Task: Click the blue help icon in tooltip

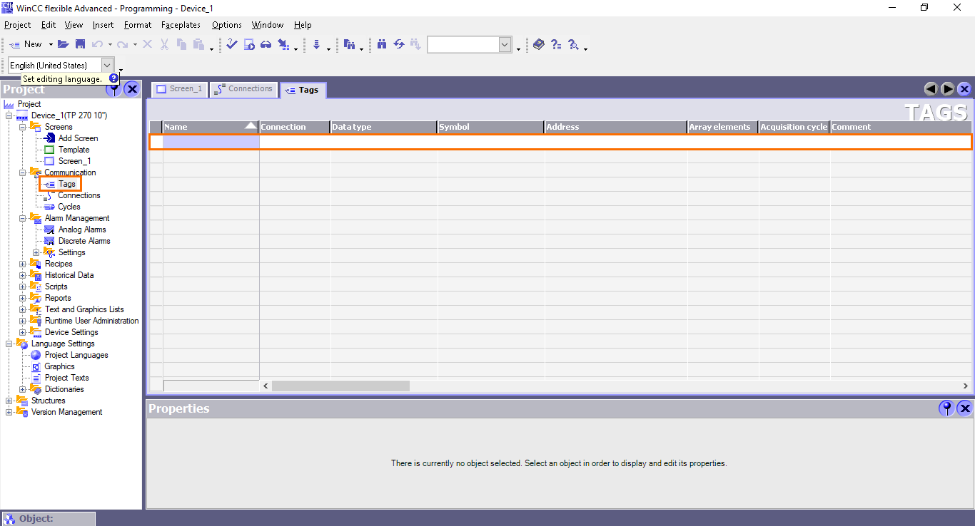Action: 113,78
